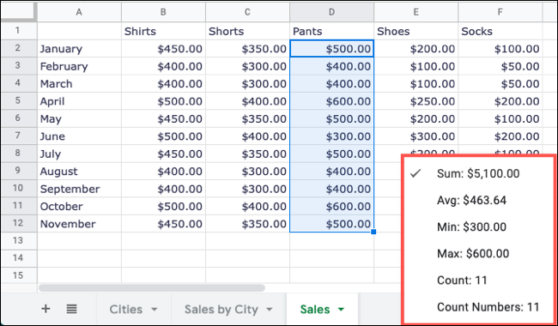The image size is (558, 326).
Task: Expand the Sales tab dropdown arrow
Action: [x=341, y=310]
